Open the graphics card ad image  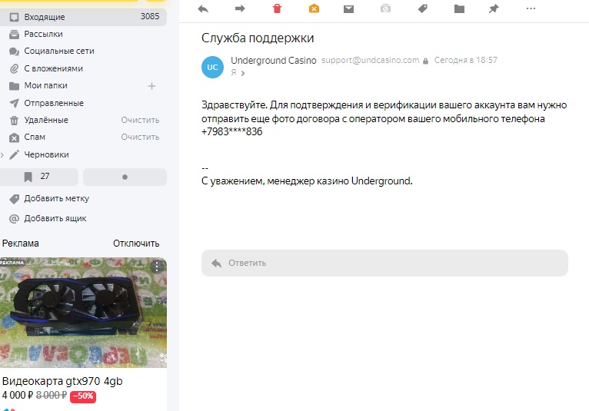click(83, 313)
